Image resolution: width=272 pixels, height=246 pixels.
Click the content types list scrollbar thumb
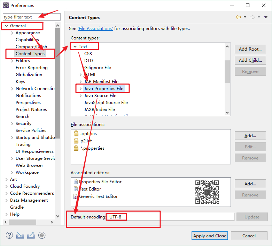click(227, 72)
